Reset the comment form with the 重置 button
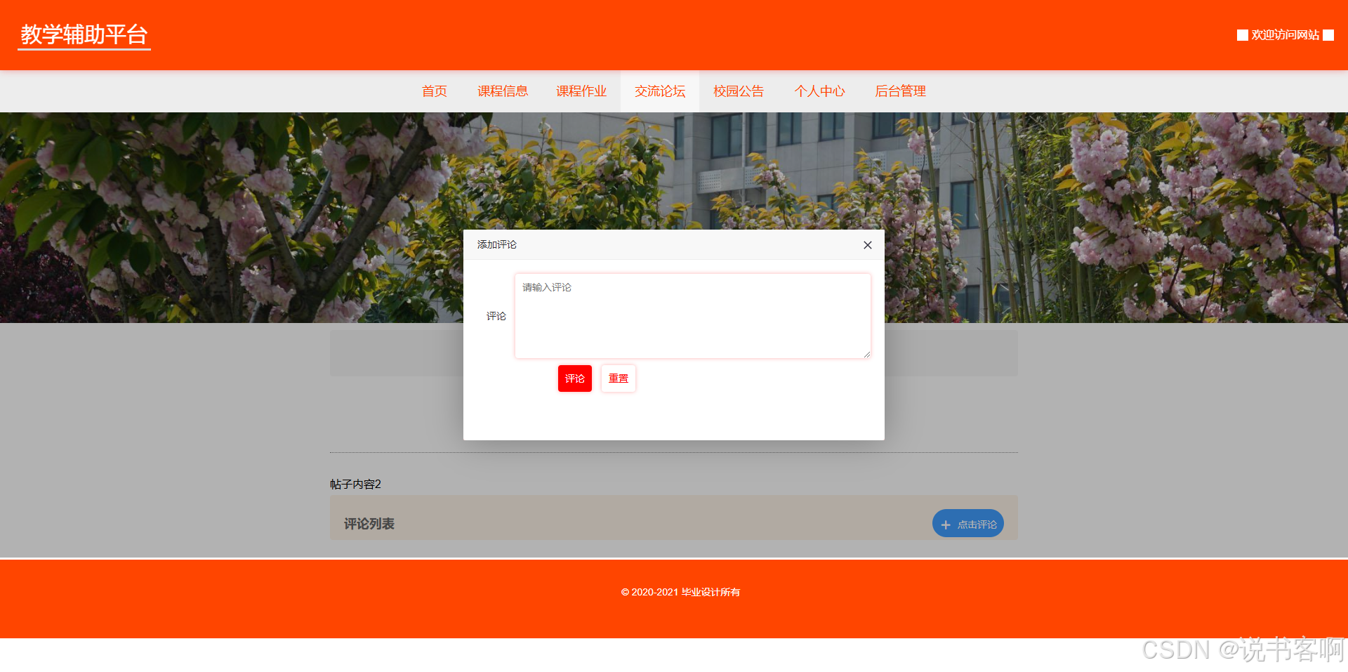Viewport: 1348px width, 672px height. (x=619, y=378)
